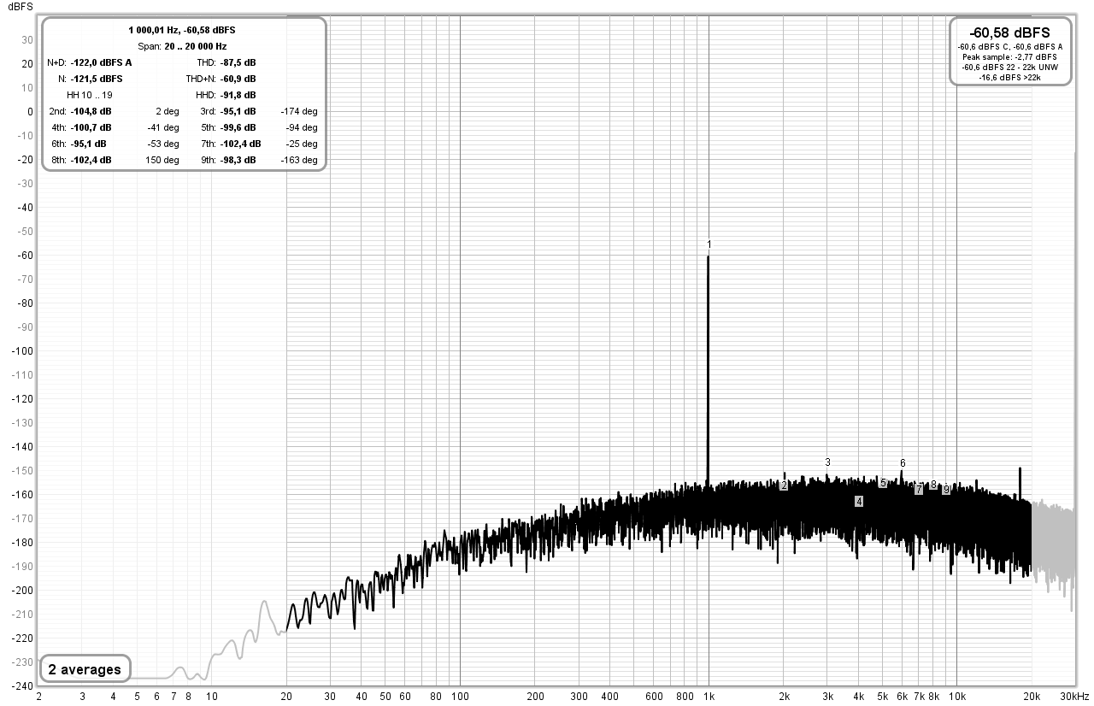Select the harmonic marker labeled 2 near 2k

coord(784,485)
